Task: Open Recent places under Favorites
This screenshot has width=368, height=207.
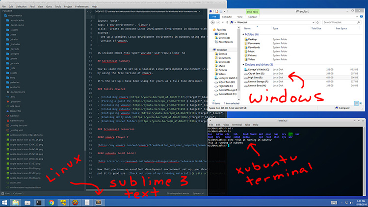Action: tap(224, 42)
